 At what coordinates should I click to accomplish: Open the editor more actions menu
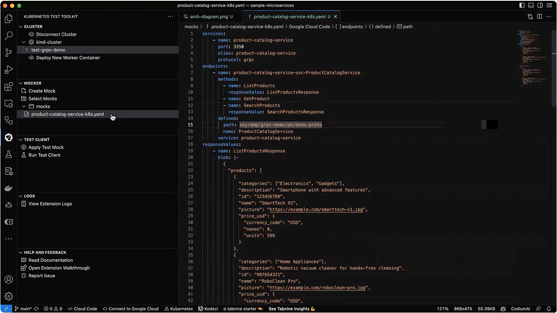549,17
